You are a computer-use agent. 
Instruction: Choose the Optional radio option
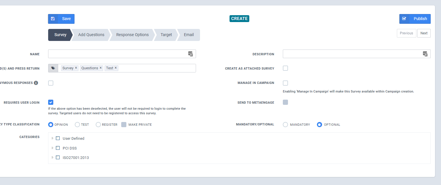pyautogui.click(x=320, y=125)
